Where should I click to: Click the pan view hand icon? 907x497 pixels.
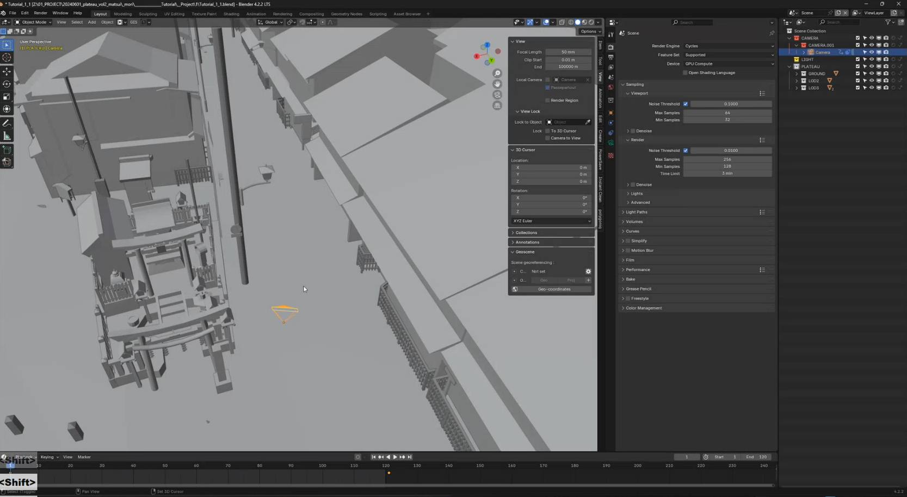[x=497, y=84]
